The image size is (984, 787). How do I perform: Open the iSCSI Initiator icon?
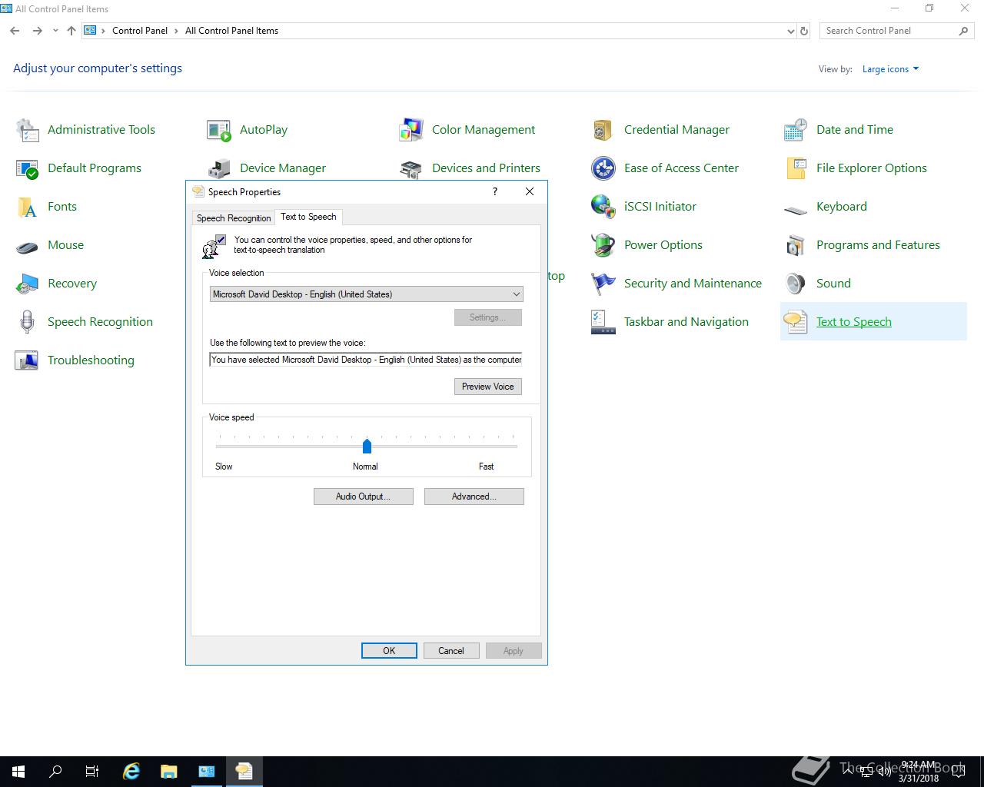[603, 207]
